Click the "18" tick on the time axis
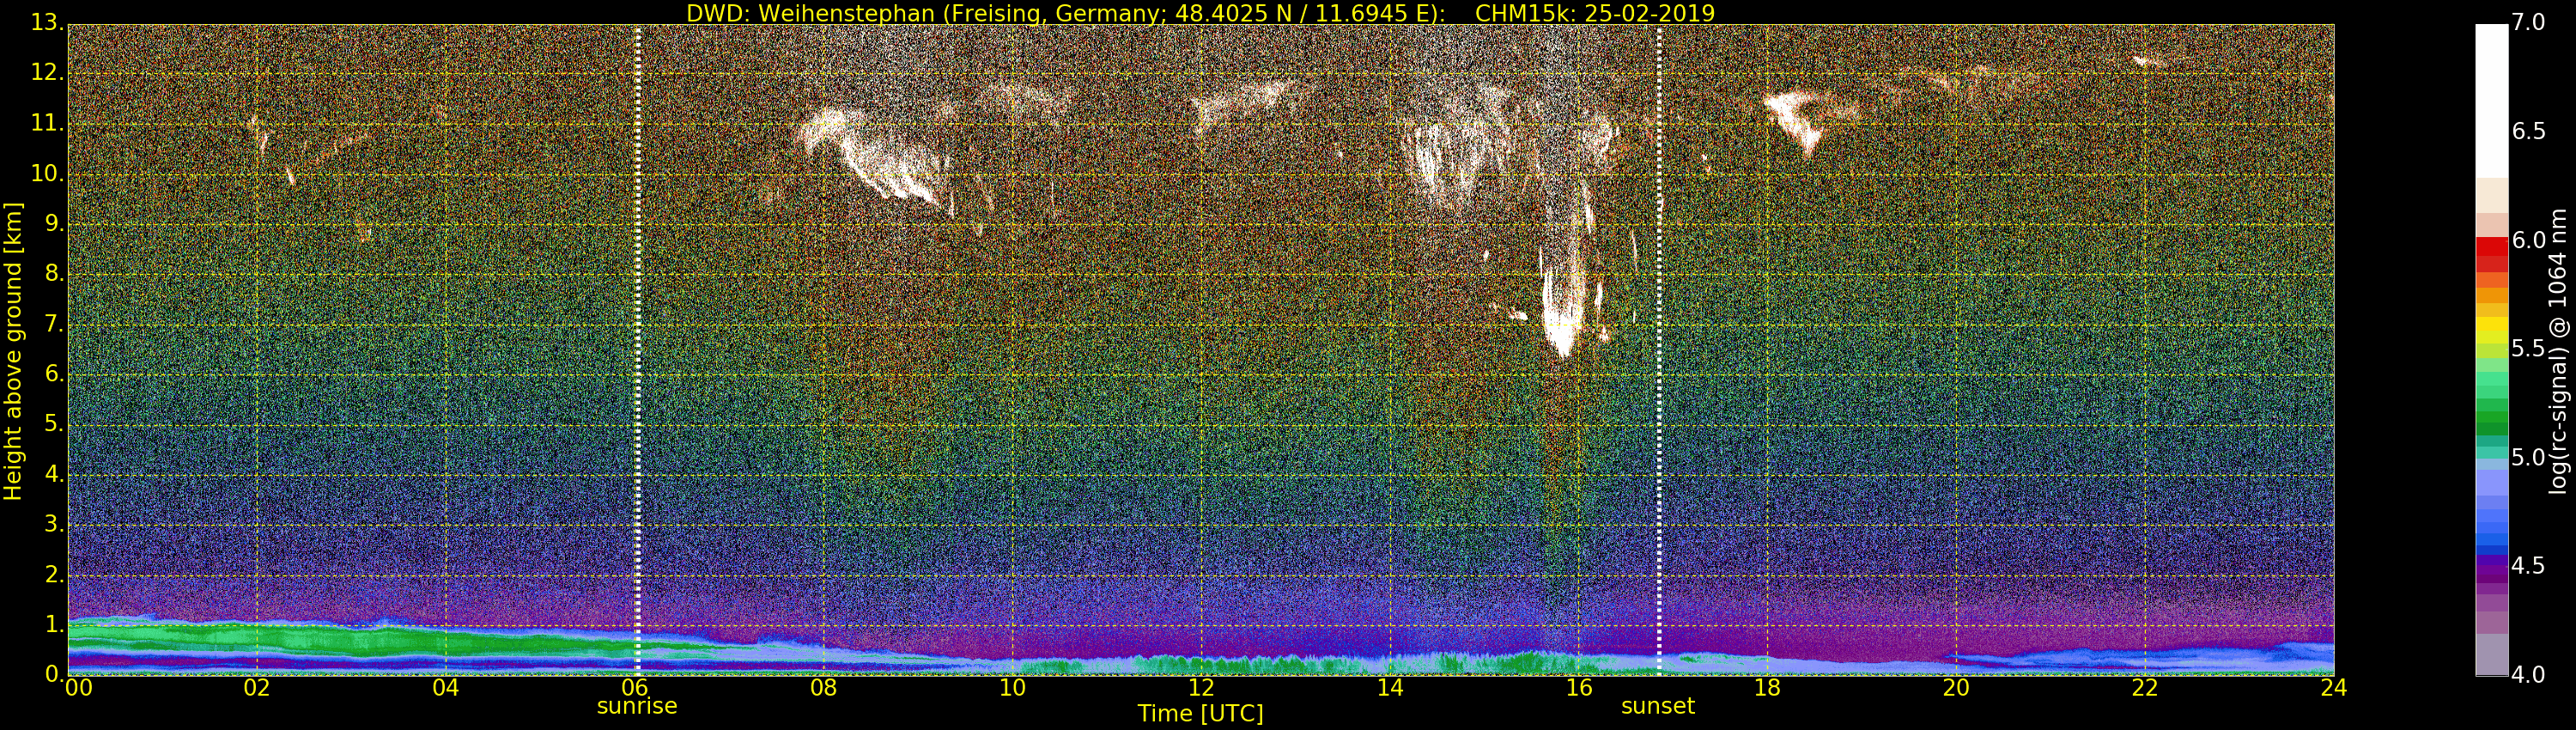The height and width of the screenshot is (730, 2576). (x=1768, y=687)
